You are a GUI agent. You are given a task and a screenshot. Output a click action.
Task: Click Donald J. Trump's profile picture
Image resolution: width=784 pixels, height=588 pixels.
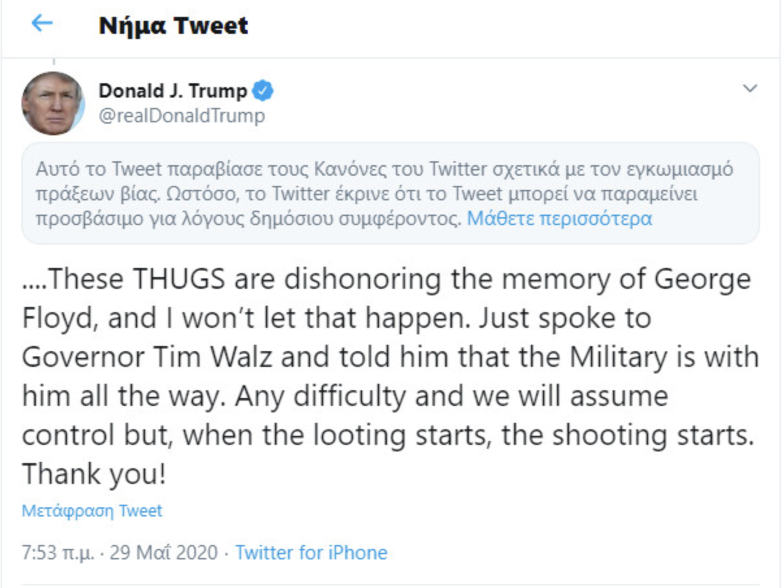[x=53, y=103]
